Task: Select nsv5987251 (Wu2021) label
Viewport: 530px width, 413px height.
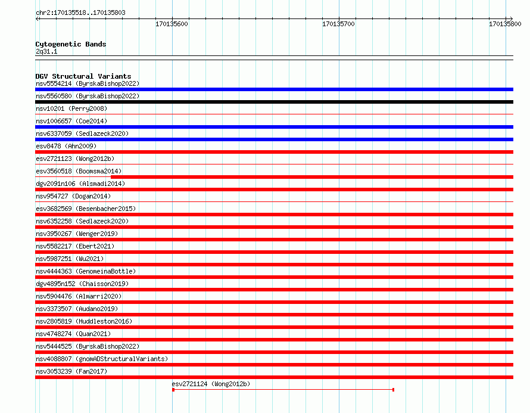Action: pyautogui.click(x=70, y=259)
